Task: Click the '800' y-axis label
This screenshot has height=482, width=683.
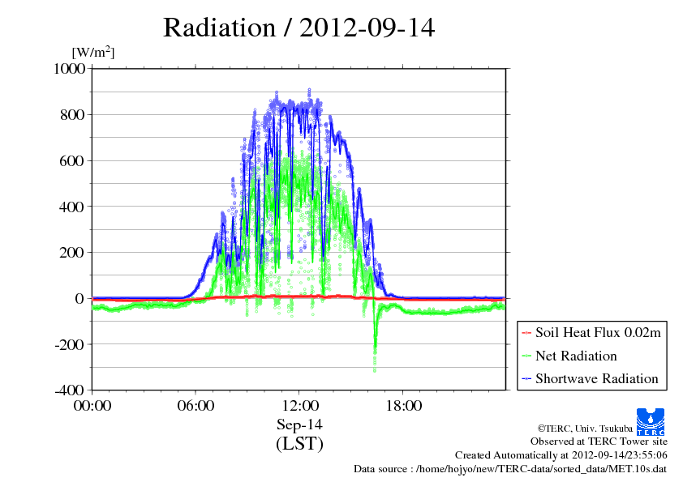Action: [72, 115]
